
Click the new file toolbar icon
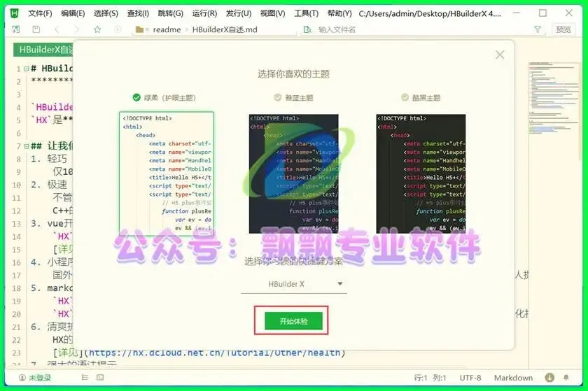click(x=16, y=29)
